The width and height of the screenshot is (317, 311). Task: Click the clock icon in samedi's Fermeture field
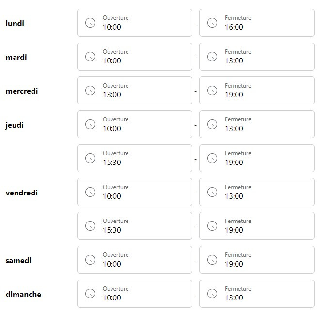click(212, 260)
